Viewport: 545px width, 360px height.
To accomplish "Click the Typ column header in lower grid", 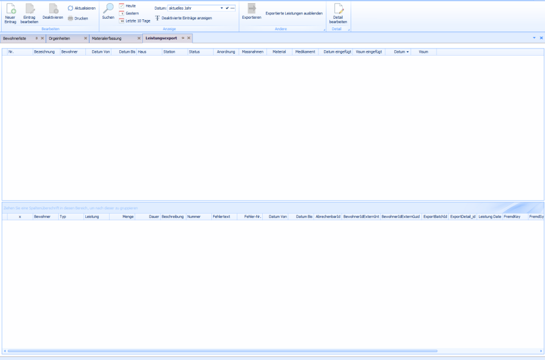I will [71, 217].
